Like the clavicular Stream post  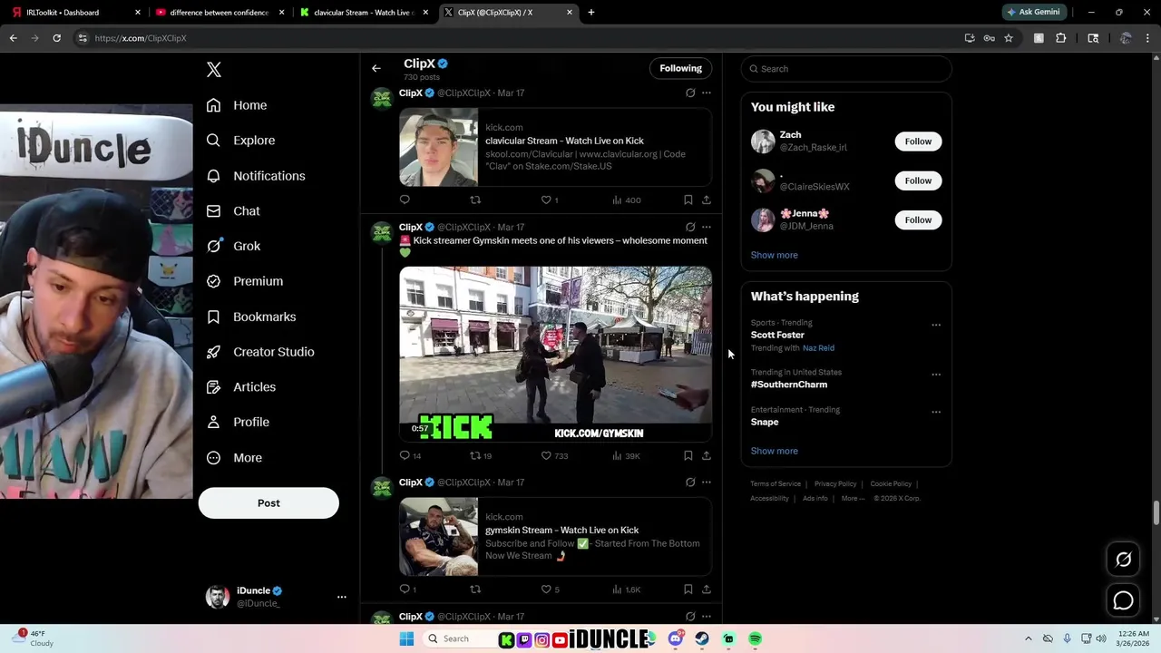click(x=546, y=200)
